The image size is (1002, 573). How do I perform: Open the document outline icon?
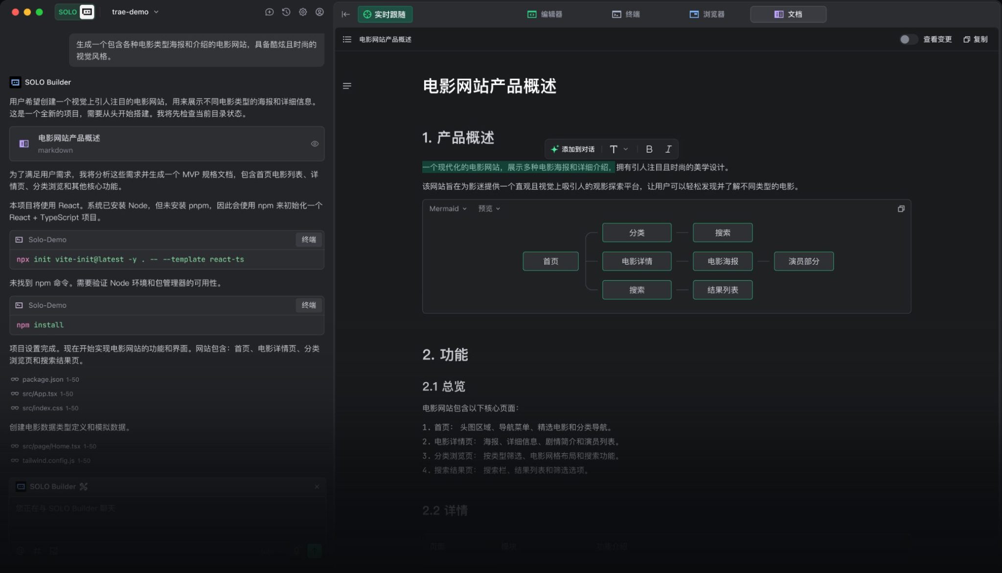pos(347,86)
